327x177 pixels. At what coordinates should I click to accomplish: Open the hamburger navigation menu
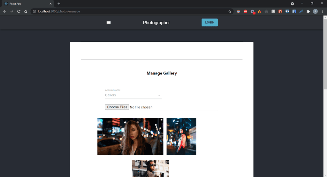click(x=109, y=23)
